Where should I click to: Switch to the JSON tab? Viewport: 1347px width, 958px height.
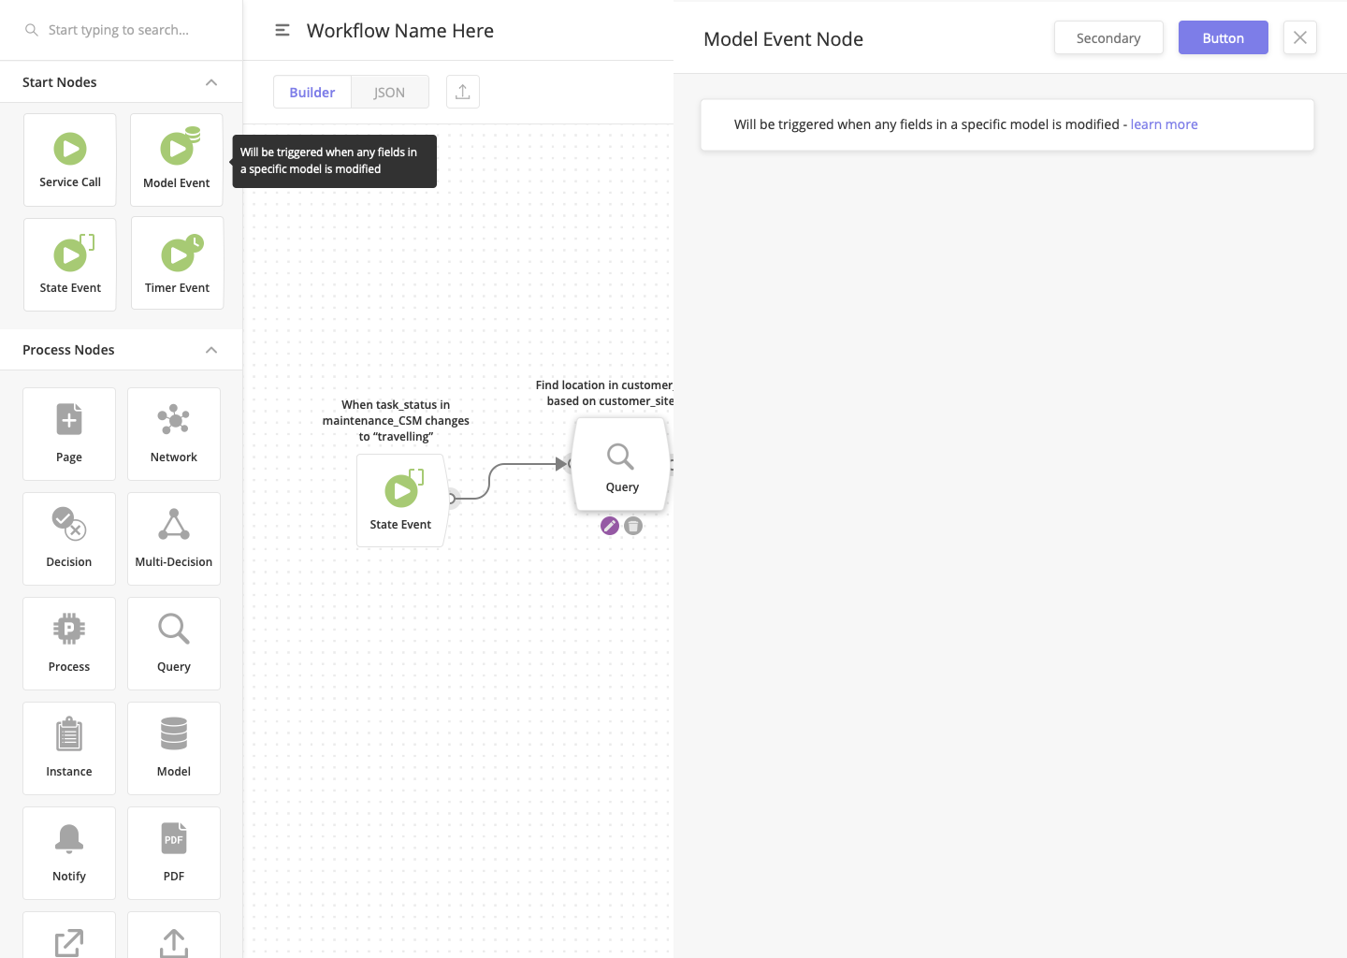pos(390,92)
